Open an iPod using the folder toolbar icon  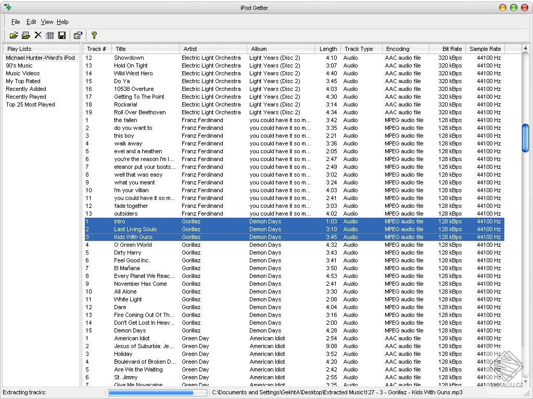[14, 35]
